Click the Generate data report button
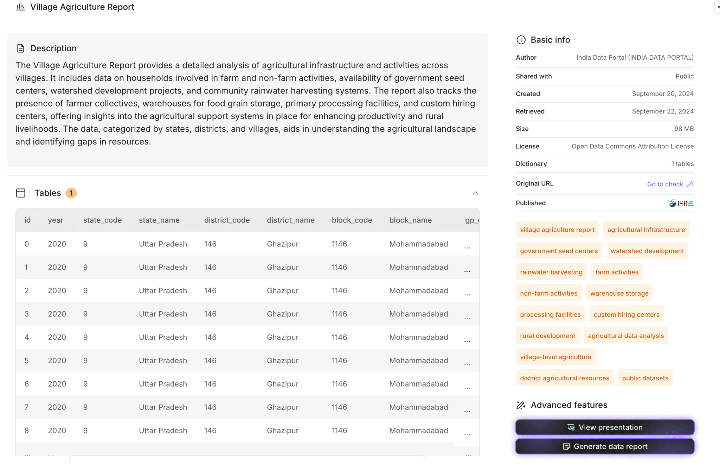 (605, 446)
